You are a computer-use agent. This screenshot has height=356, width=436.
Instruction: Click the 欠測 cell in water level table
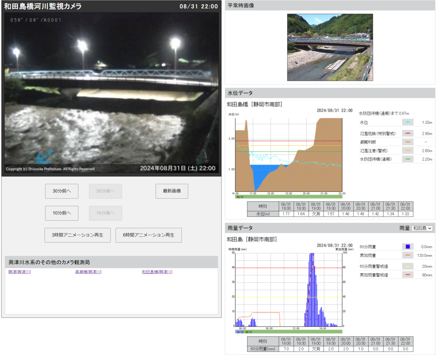[x=316, y=214]
